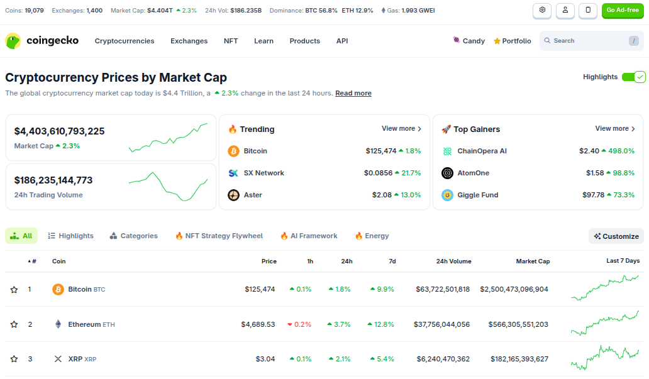Open the Cryptocurrencies navigation menu
The height and width of the screenshot is (379, 649).
[x=125, y=41]
